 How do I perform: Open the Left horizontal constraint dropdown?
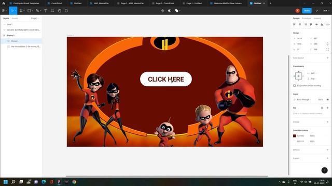click(x=313, y=73)
